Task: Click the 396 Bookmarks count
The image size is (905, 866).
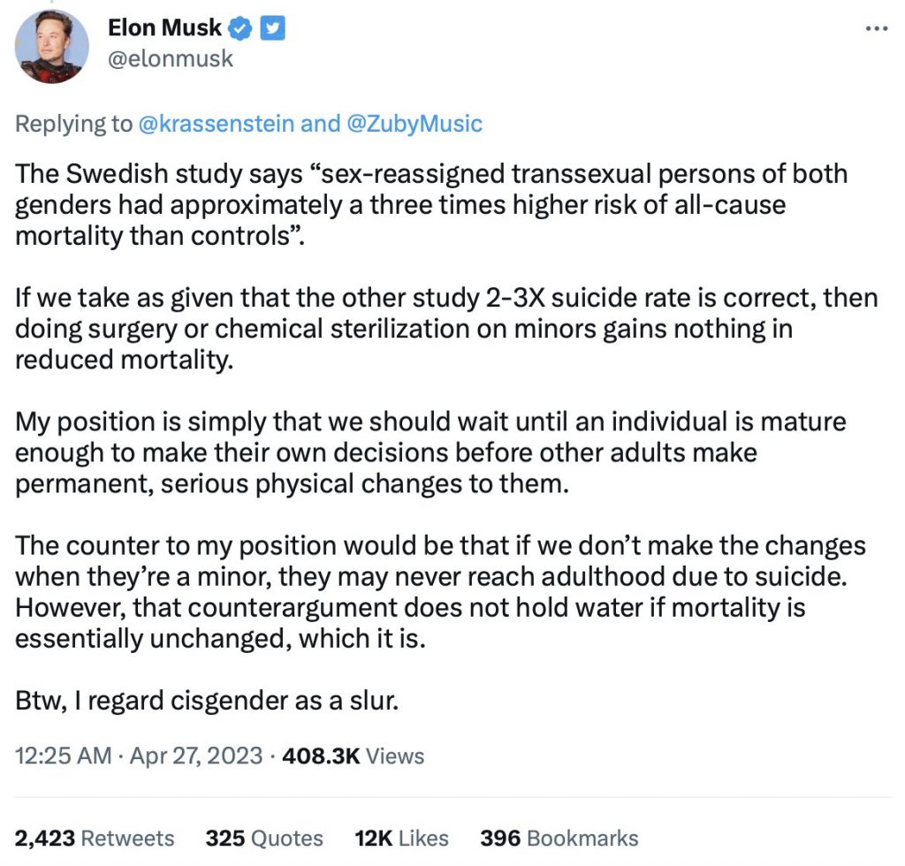Action: (559, 838)
